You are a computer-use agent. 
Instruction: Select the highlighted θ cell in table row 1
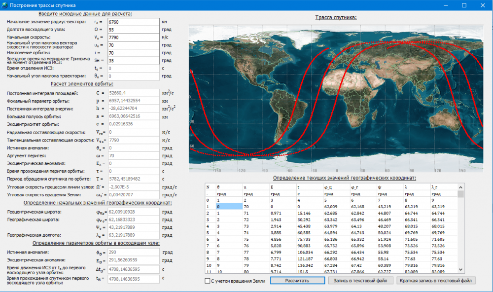tap(229, 207)
